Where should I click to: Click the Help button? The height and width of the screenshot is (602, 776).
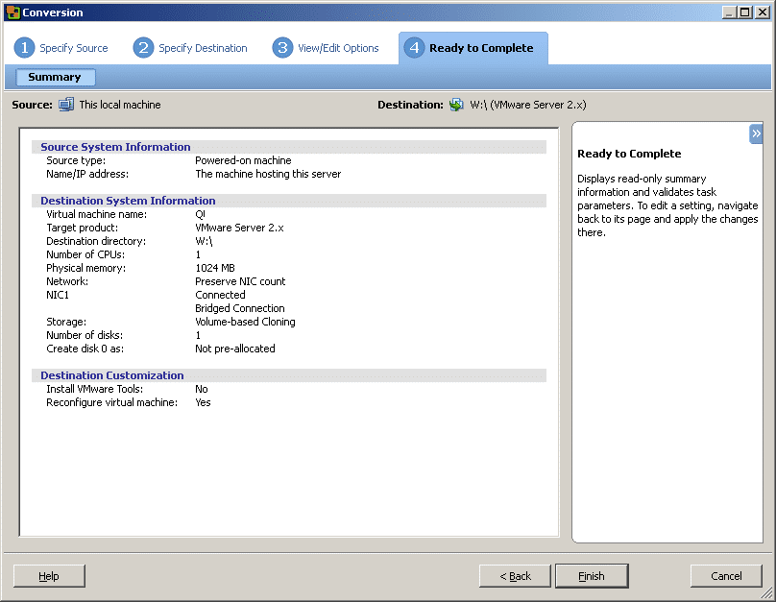pos(49,576)
